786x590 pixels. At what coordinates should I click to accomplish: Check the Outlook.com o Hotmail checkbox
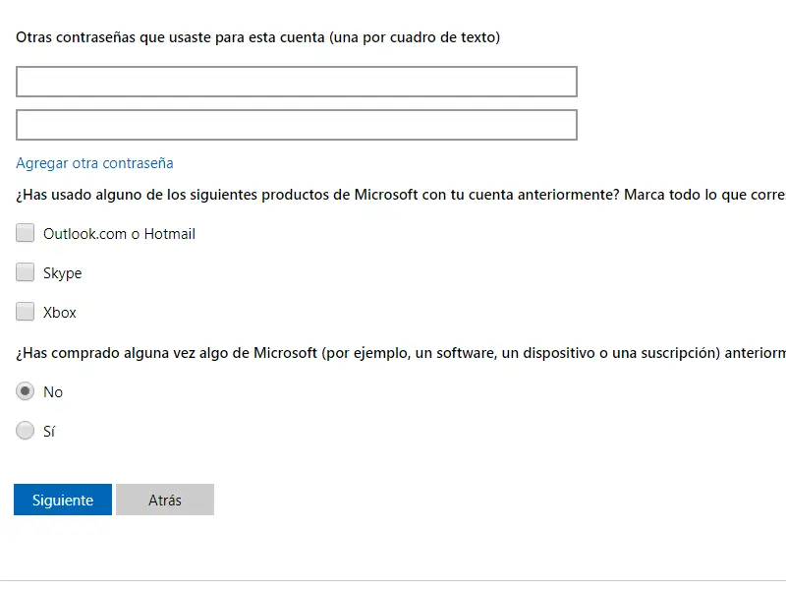pos(26,234)
